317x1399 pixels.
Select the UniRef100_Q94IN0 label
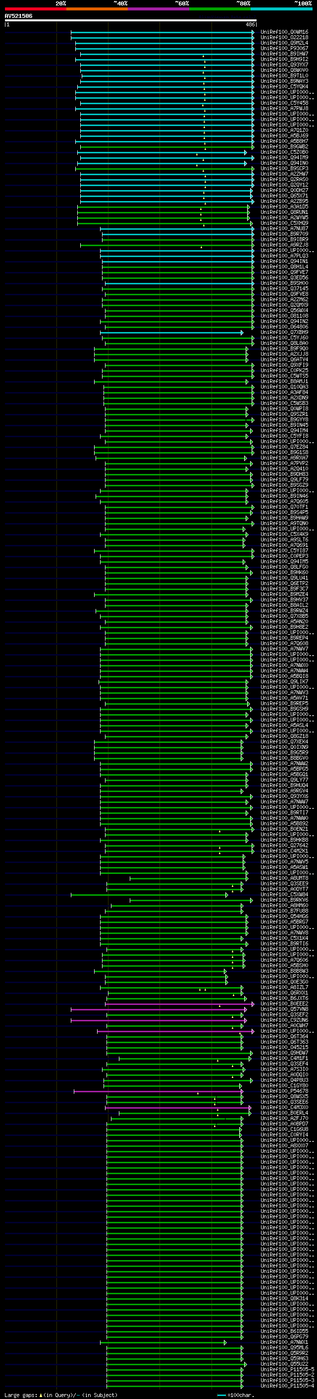[284, 163]
